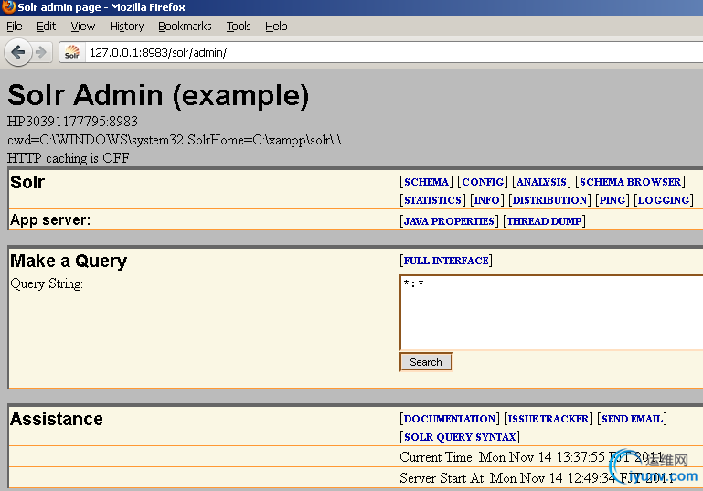Click the browser Back arrow button

(18, 52)
